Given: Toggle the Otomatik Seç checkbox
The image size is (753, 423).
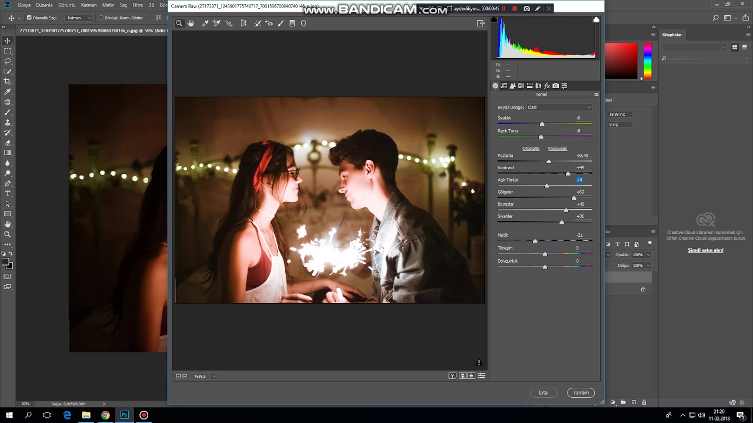Looking at the screenshot, I should [x=29, y=18].
